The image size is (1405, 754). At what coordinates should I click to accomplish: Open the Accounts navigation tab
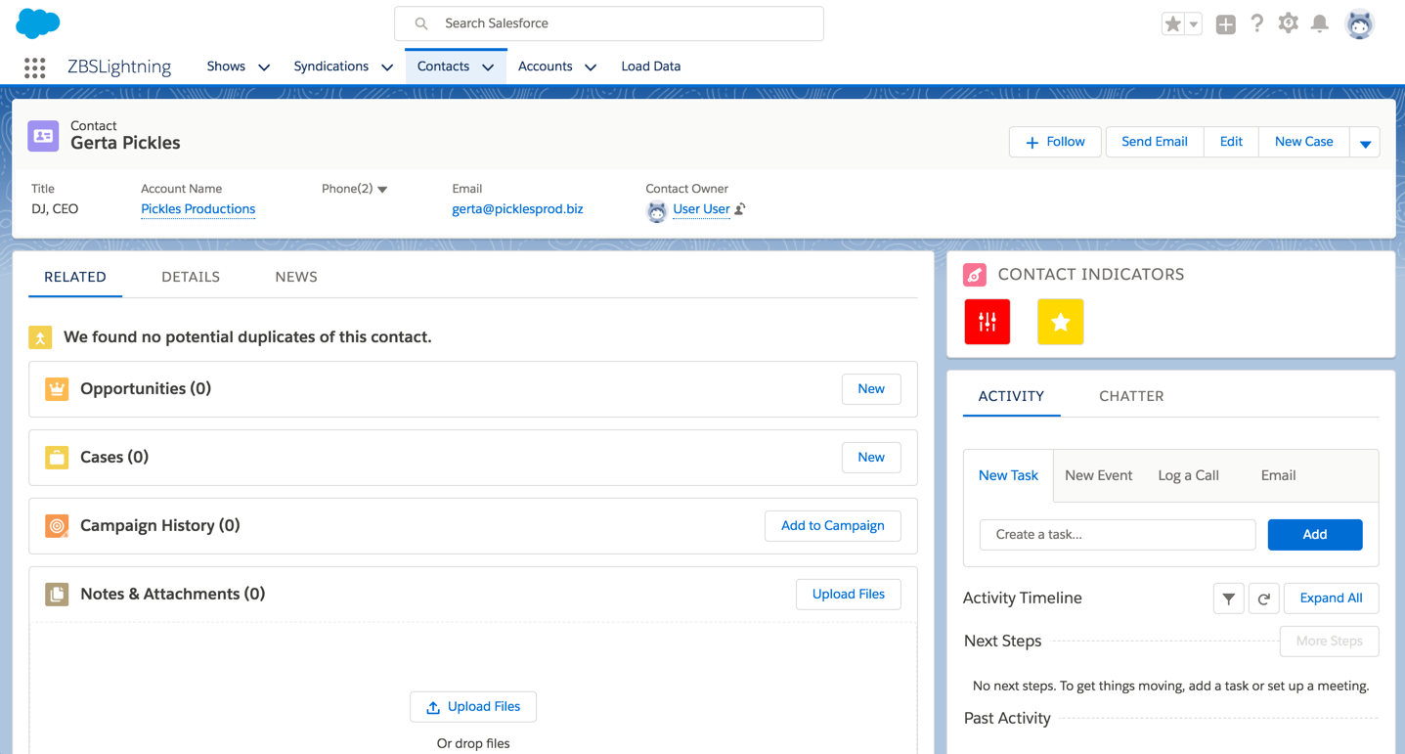pos(546,67)
